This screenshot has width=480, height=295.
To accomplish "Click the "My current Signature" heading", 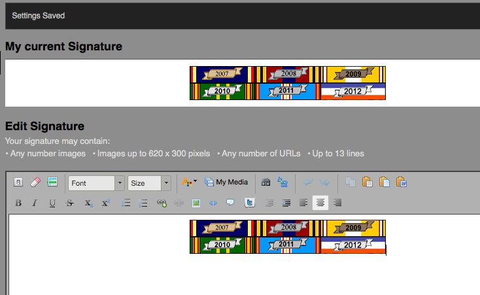I will pos(63,46).
